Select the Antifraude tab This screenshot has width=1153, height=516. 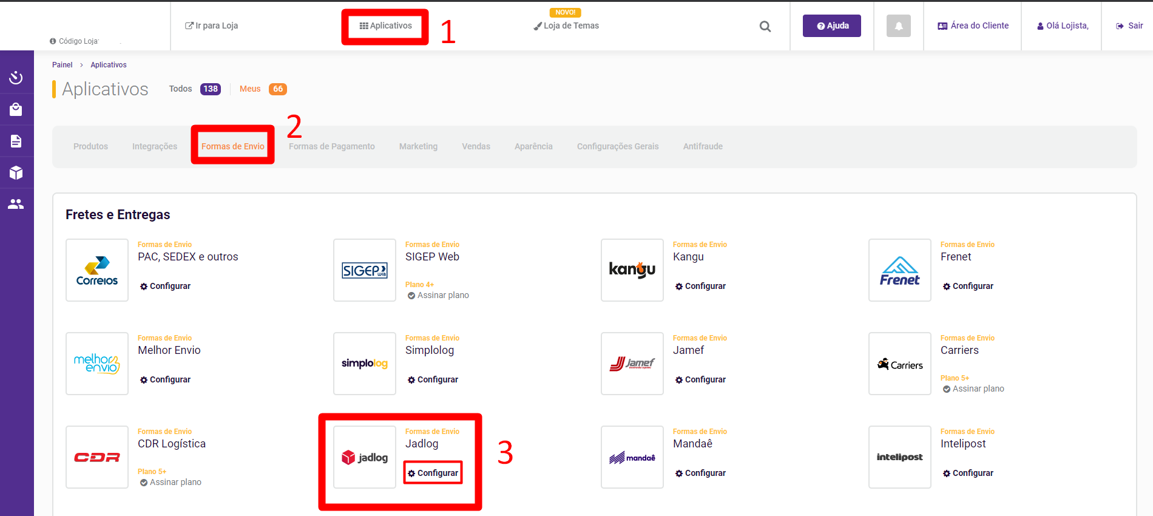703,146
